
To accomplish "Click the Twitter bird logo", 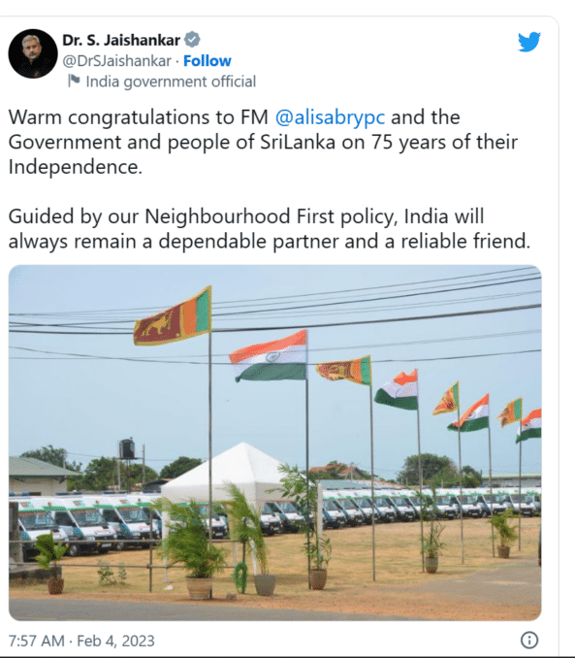I will click(x=528, y=42).
